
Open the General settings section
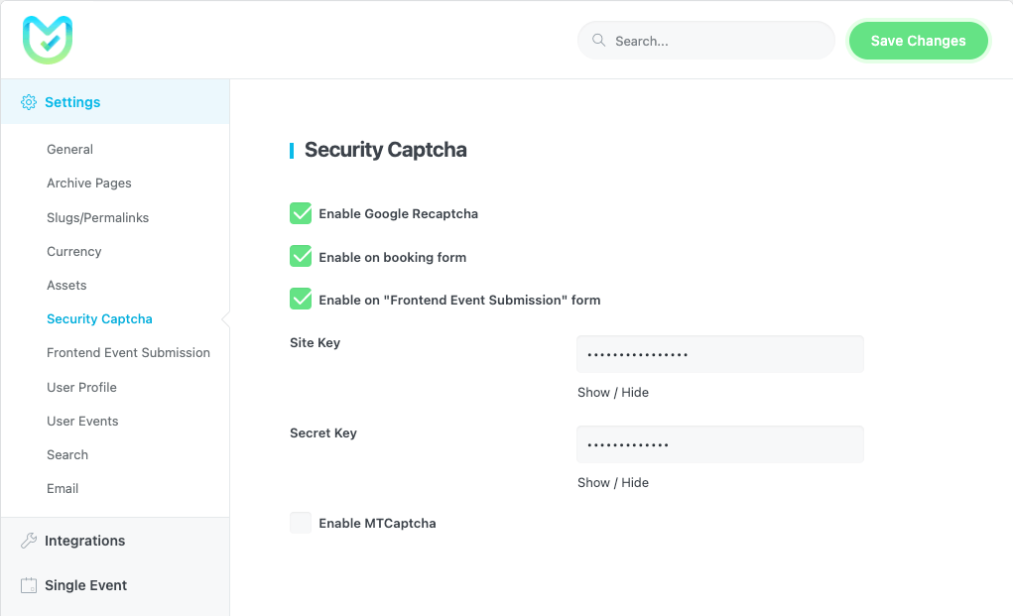click(x=69, y=149)
